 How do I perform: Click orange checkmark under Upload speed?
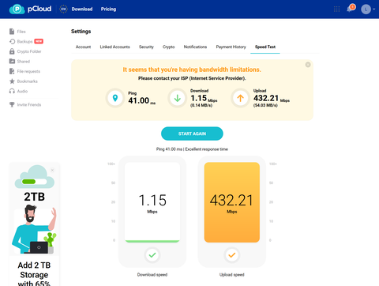pyautogui.click(x=232, y=255)
